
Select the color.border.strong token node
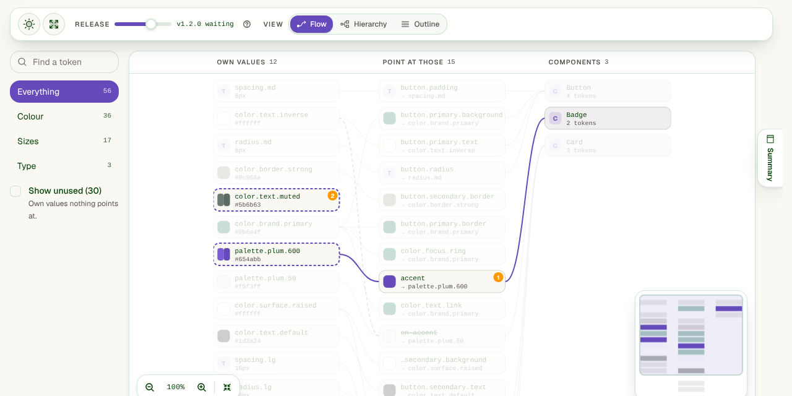point(277,173)
